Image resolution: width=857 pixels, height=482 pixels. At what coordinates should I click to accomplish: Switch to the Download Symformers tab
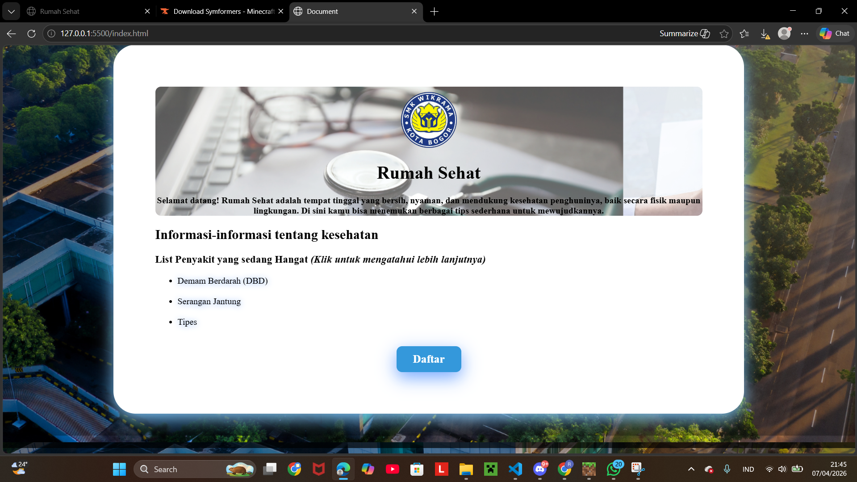click(222, 11)
